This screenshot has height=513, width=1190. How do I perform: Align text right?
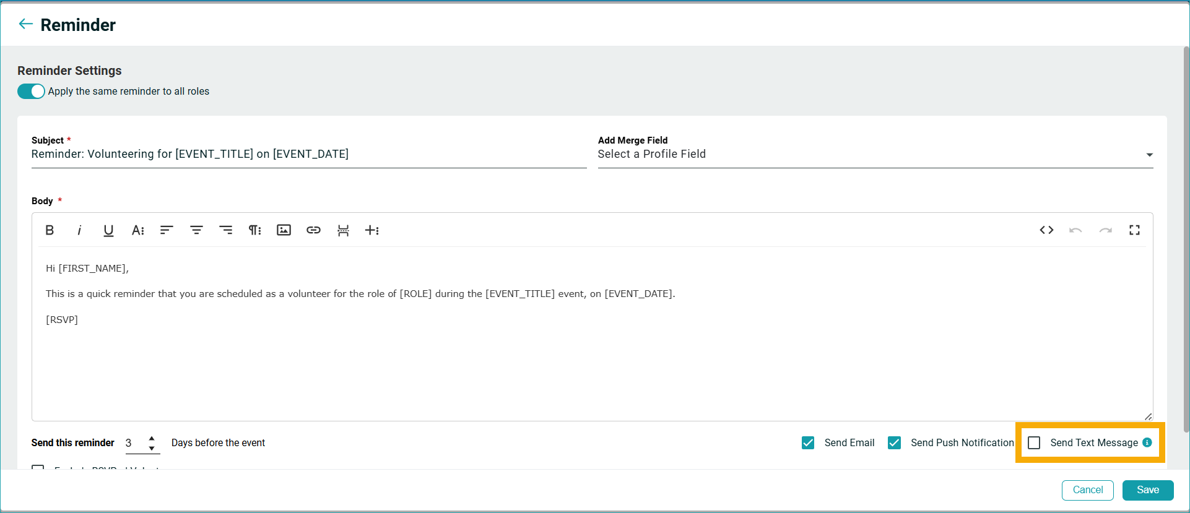click(x=226, y=230)
